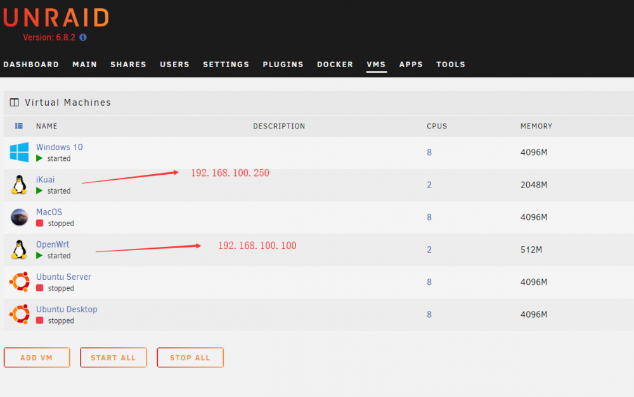Image resolution: width=634 pixels, height=397 pixels.
Task: Open the Plugins tab
Action: (283, 64)
